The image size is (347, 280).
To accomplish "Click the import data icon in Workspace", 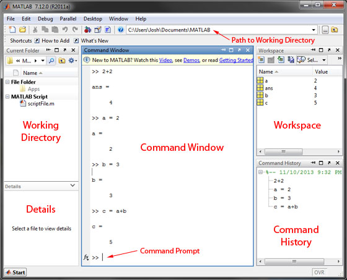I will coord(281,59).
